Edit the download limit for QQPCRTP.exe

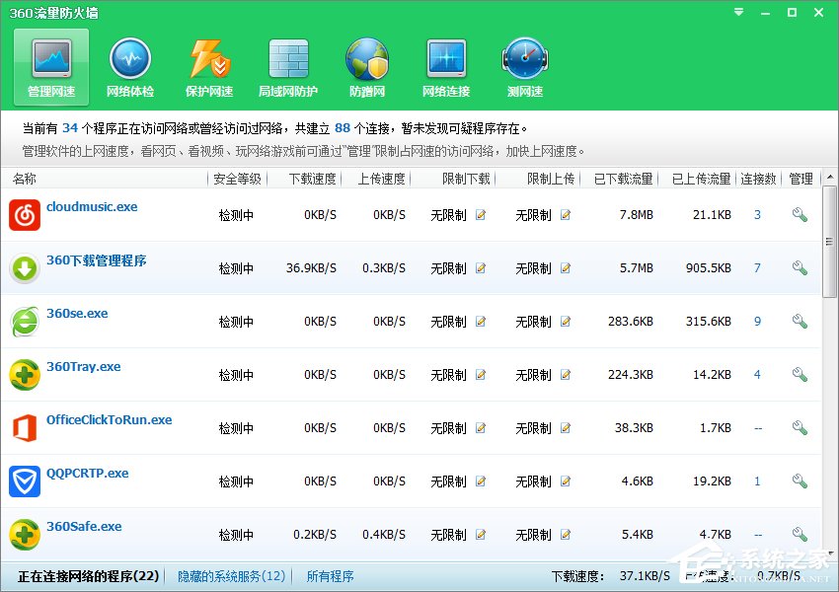point(481,481)
